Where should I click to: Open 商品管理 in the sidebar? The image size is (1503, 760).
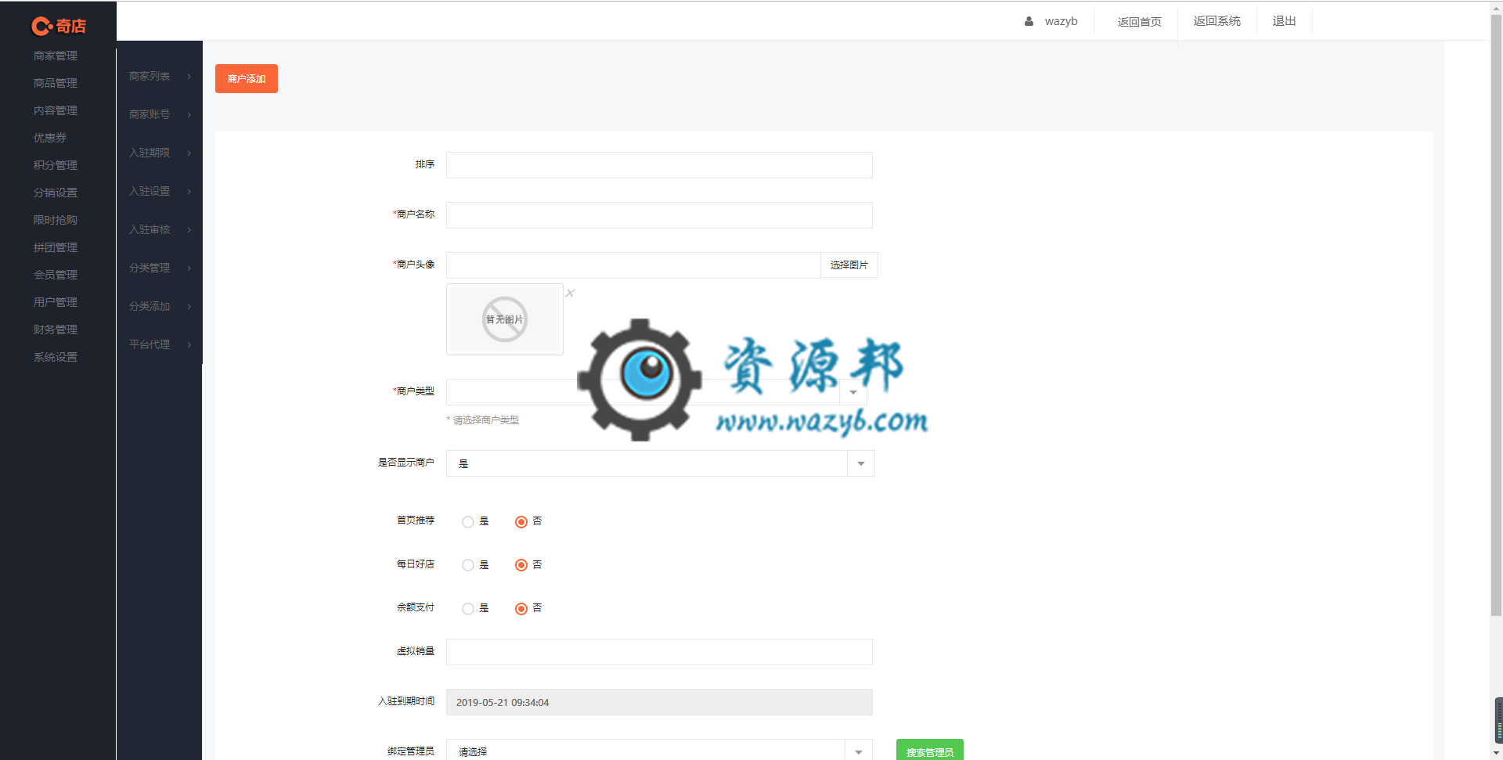(x=56, y=83)
